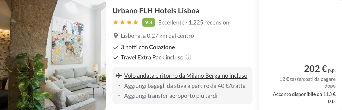Click the airplane flight icon

click(119, 76)
